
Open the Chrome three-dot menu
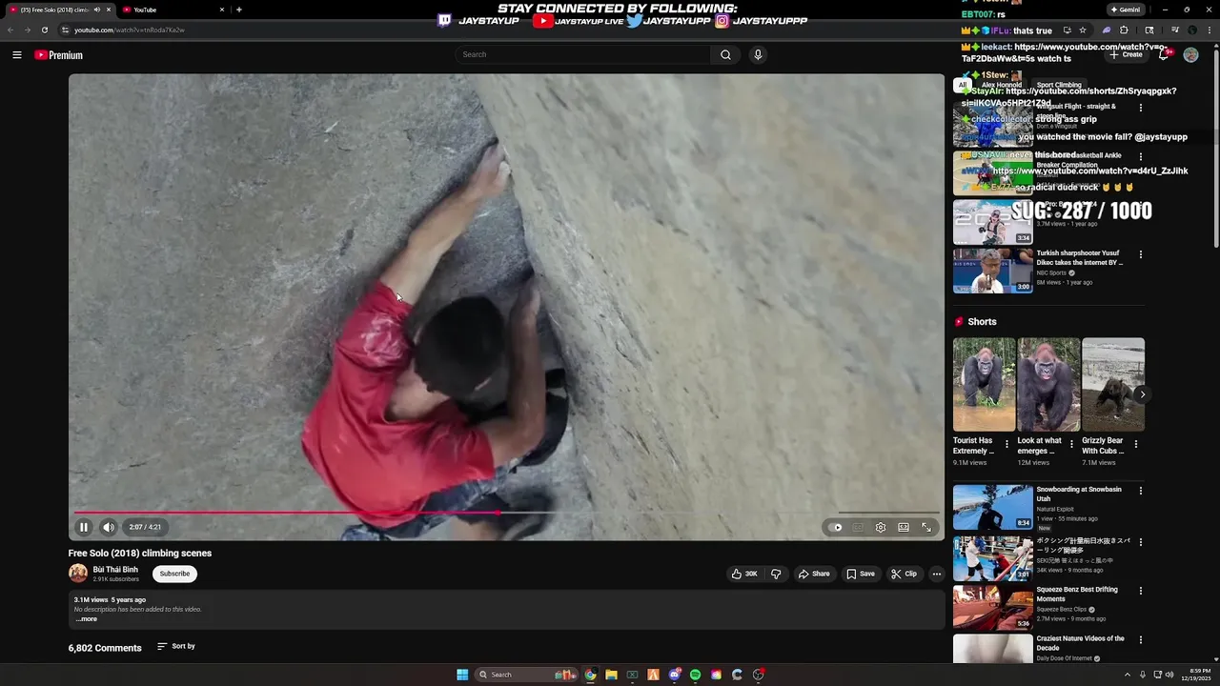(x=1210, y=30)
